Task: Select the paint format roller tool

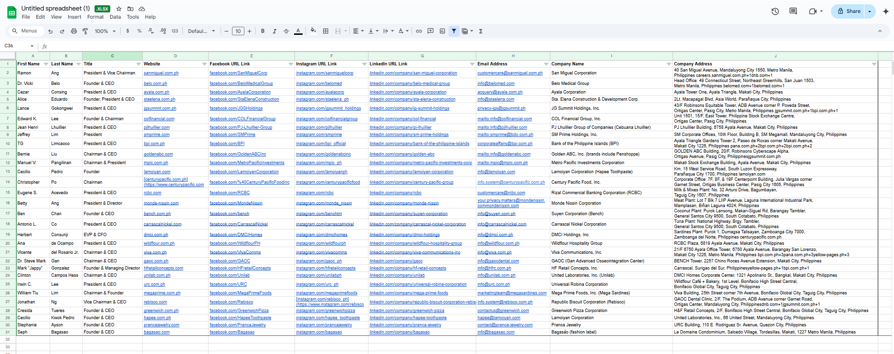Action: click(x=85, y=31)
